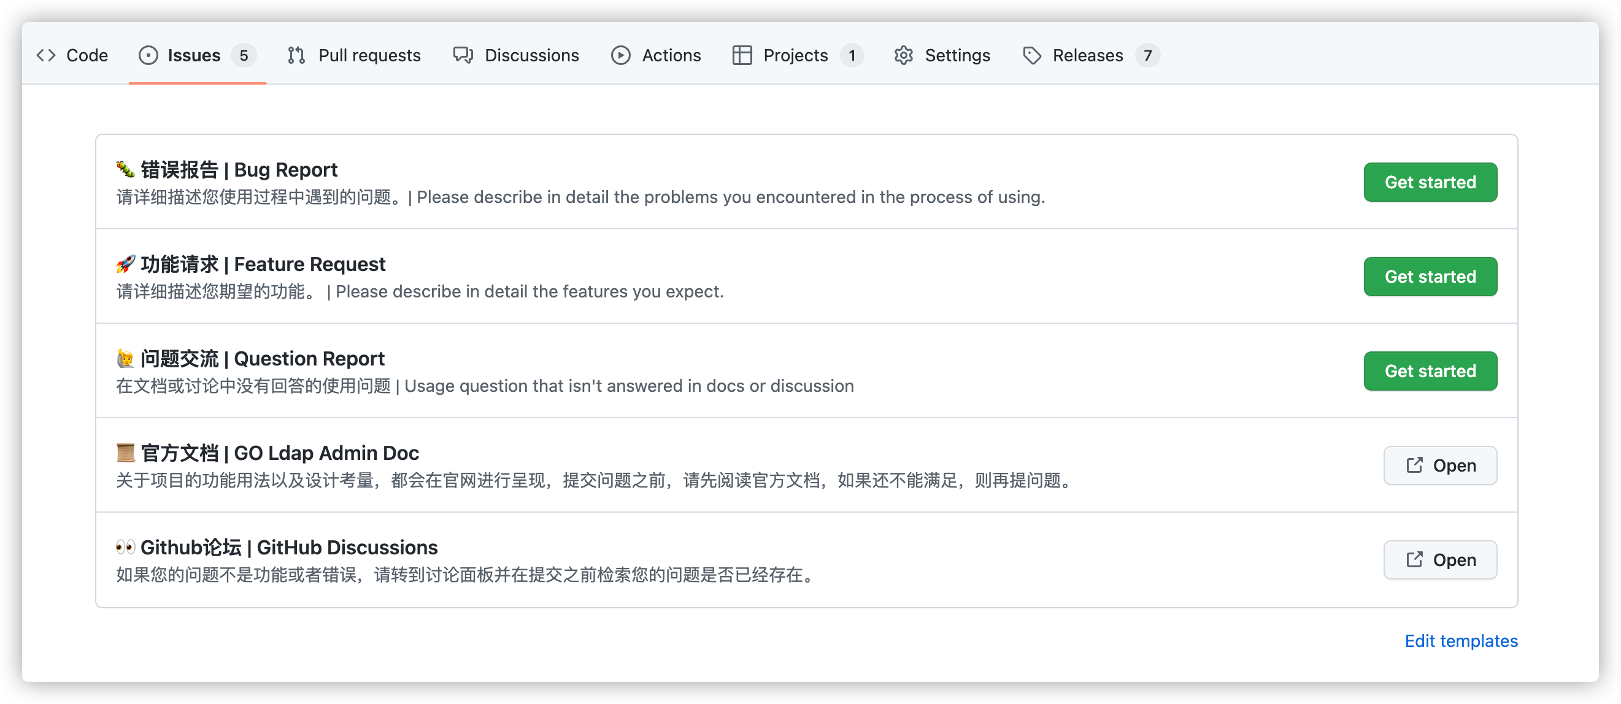Click the Releases count badge 7
This screenshot has width=1621, height=704.
tap(1148, 55)
